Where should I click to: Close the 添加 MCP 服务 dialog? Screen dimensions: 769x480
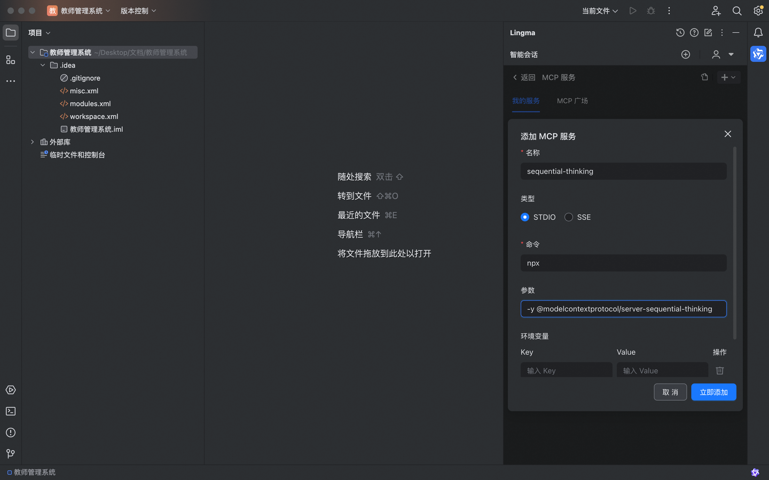(728, 134)
